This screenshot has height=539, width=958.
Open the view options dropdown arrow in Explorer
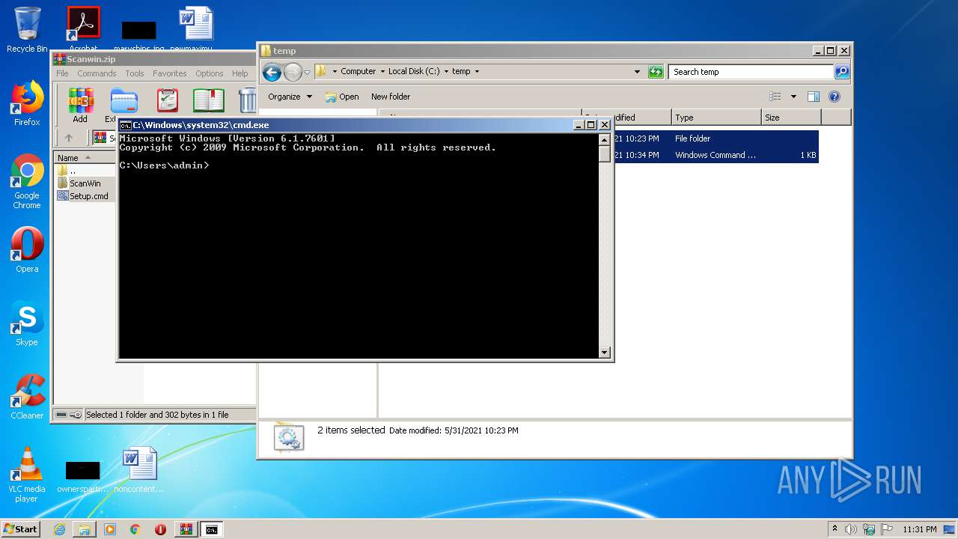[793, 97]
